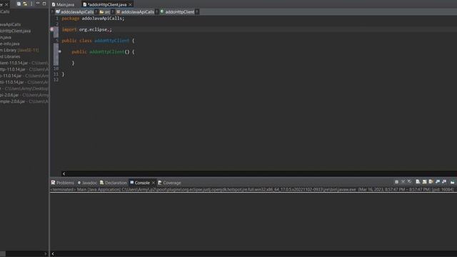Select jar ending 'ttp-11.0.14.jar'

pos(24,69)
